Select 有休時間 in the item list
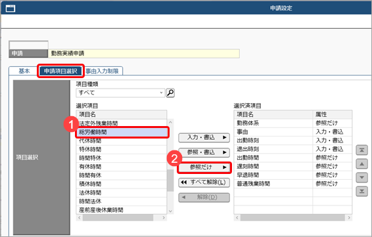Image resolution: width=372 pixels, height=237 pixels. coord(122,167)
